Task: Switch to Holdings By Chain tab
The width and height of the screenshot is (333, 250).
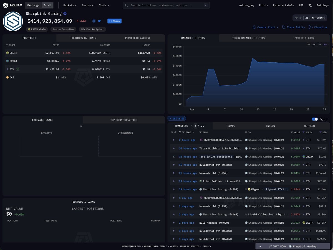Action: (84, 38)
